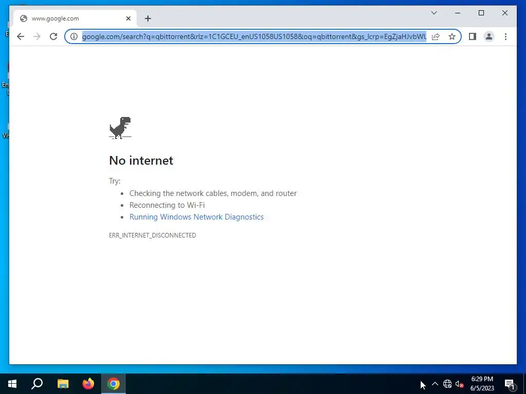
Task: Open taskbar search magnifier
Action: pos(37,384)
